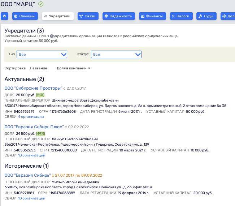
Task: Open historical founder ООО "Евразия Сибирь"
Action: 27,175
